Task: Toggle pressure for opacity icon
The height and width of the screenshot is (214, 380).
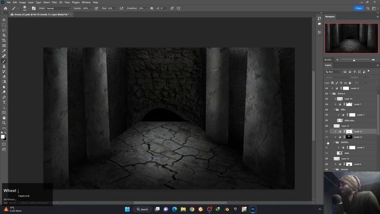Action: coord(96,8)
